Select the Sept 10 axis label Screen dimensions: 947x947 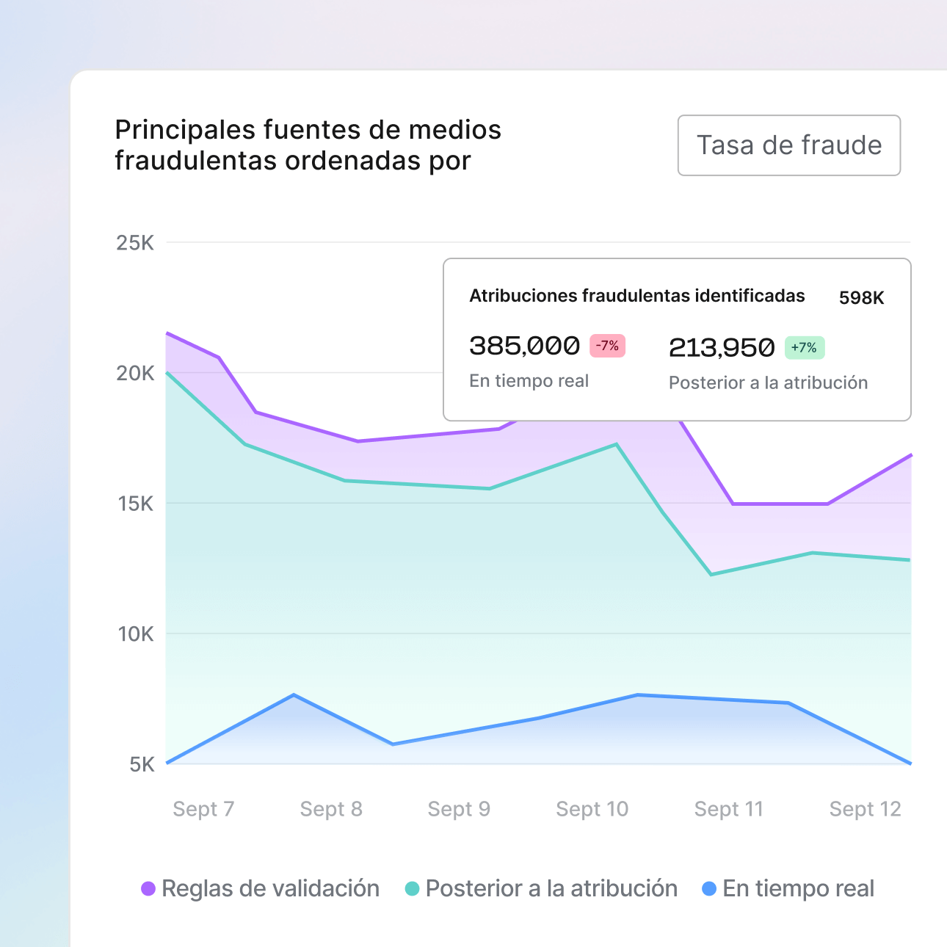592,808
